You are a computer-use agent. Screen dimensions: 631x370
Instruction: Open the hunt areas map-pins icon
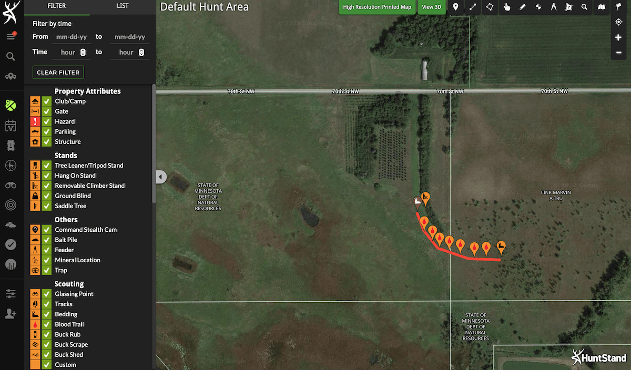[11, 77]
